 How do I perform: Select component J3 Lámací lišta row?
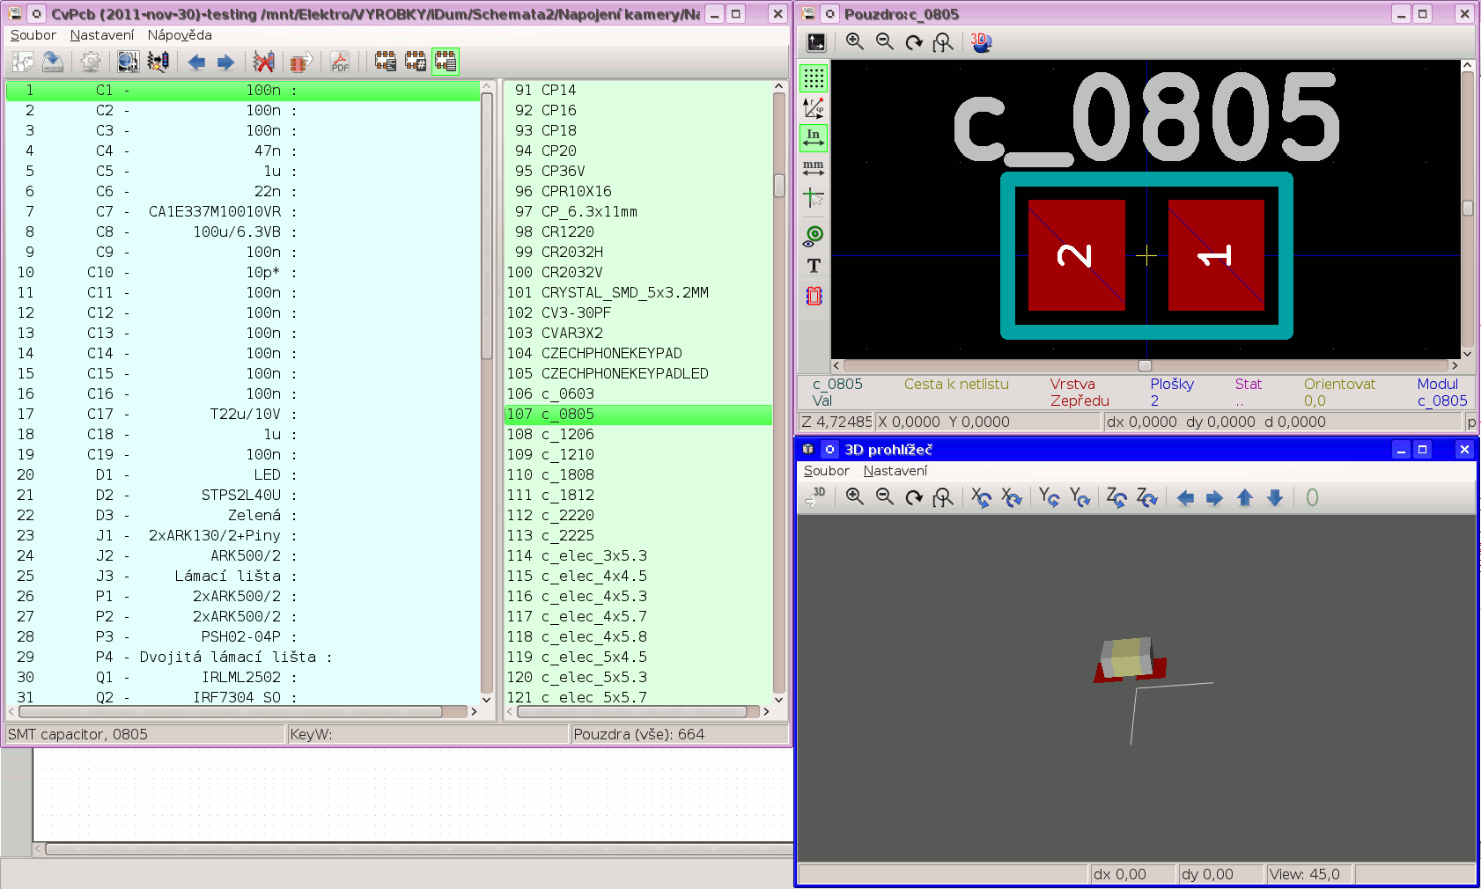click(x=243, y=576)
